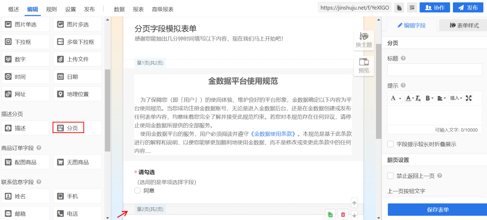Click the field list scrollbar thumb
487x220 pixels.
(107, 110)
